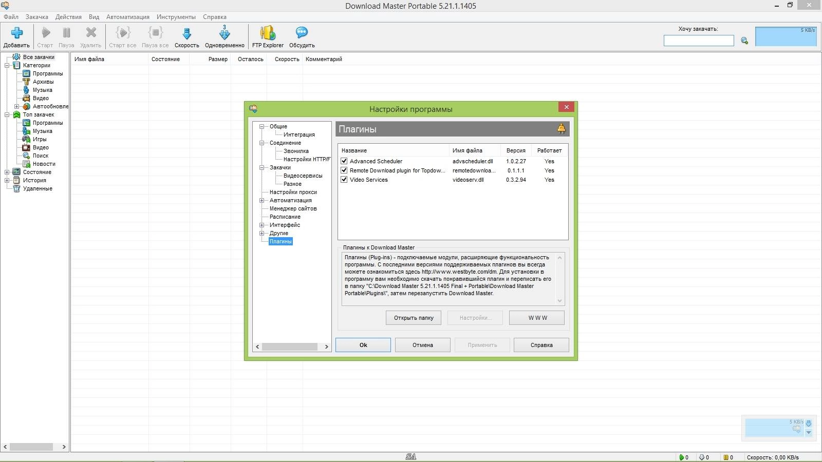Click the Добавить (Add download) toolbar icon
This screenshot has width=822, height=462.
tap(16, 33)
